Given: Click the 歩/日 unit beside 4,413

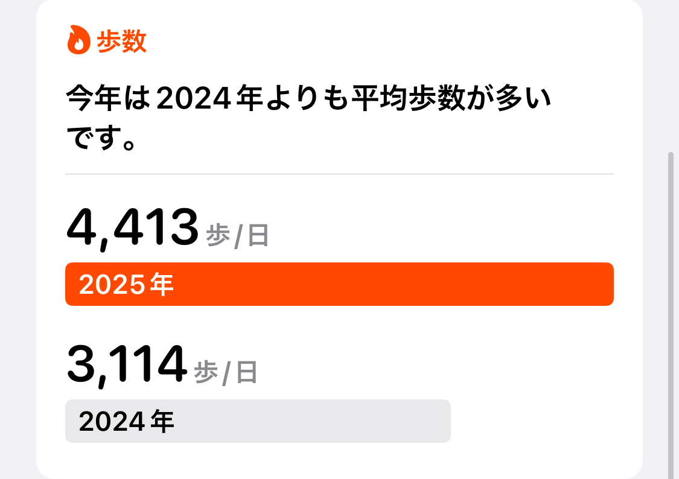Looking at the screenshot, I should click(237, 236).
